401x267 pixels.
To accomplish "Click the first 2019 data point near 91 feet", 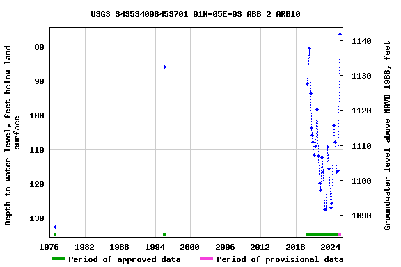I will click(308, 84).
